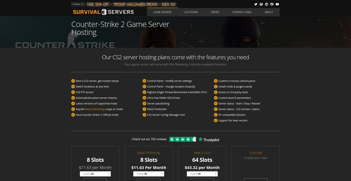Expand location dropdown of Most Popular plan
The height and width of the screenshot is (181, 351).
tap(149, 174)
